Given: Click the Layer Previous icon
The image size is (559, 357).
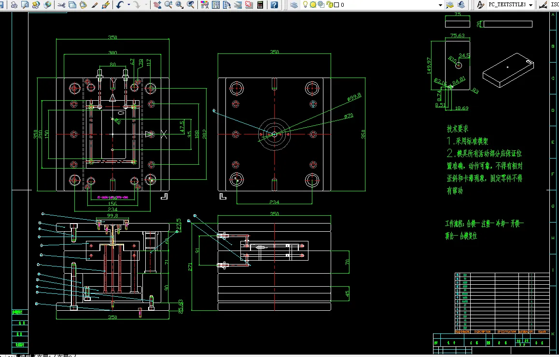Looking at the screenshot, I should [461, 5].
